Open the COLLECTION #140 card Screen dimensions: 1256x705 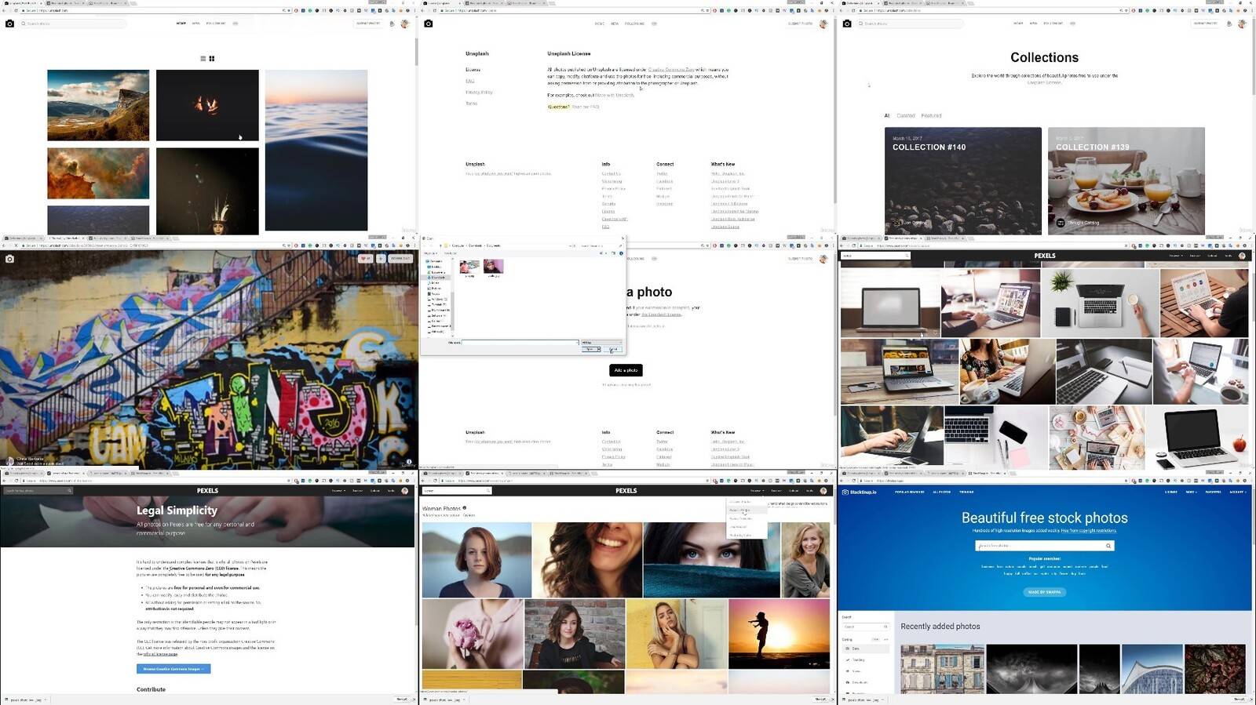(x=963, y=181)
